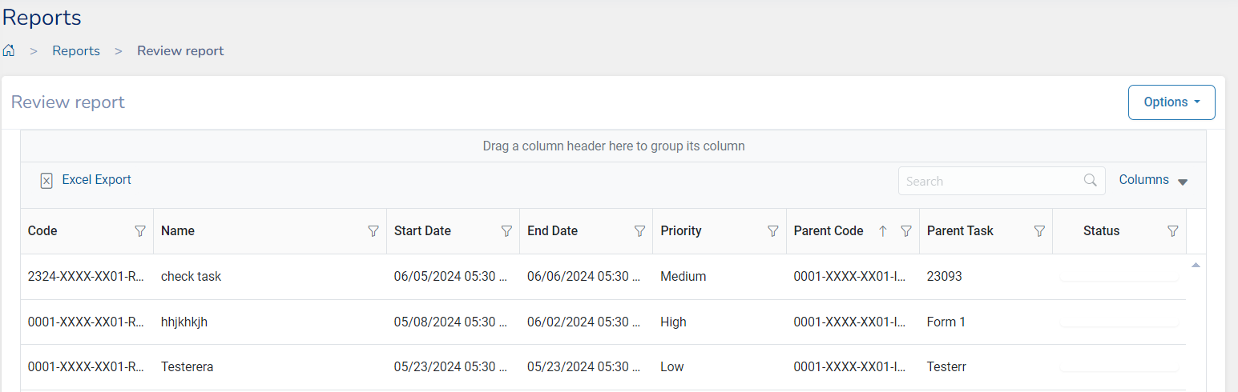Open the Columns chooser dropdown
Viewport: 1238px width, 392px height.
point(1153,181)
